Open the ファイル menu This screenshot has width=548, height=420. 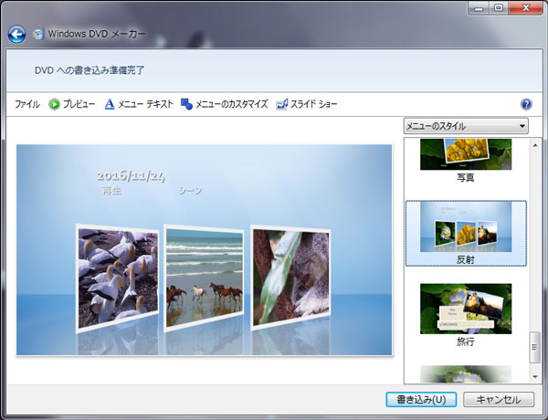pyautogui.click(x=27, y=104)
